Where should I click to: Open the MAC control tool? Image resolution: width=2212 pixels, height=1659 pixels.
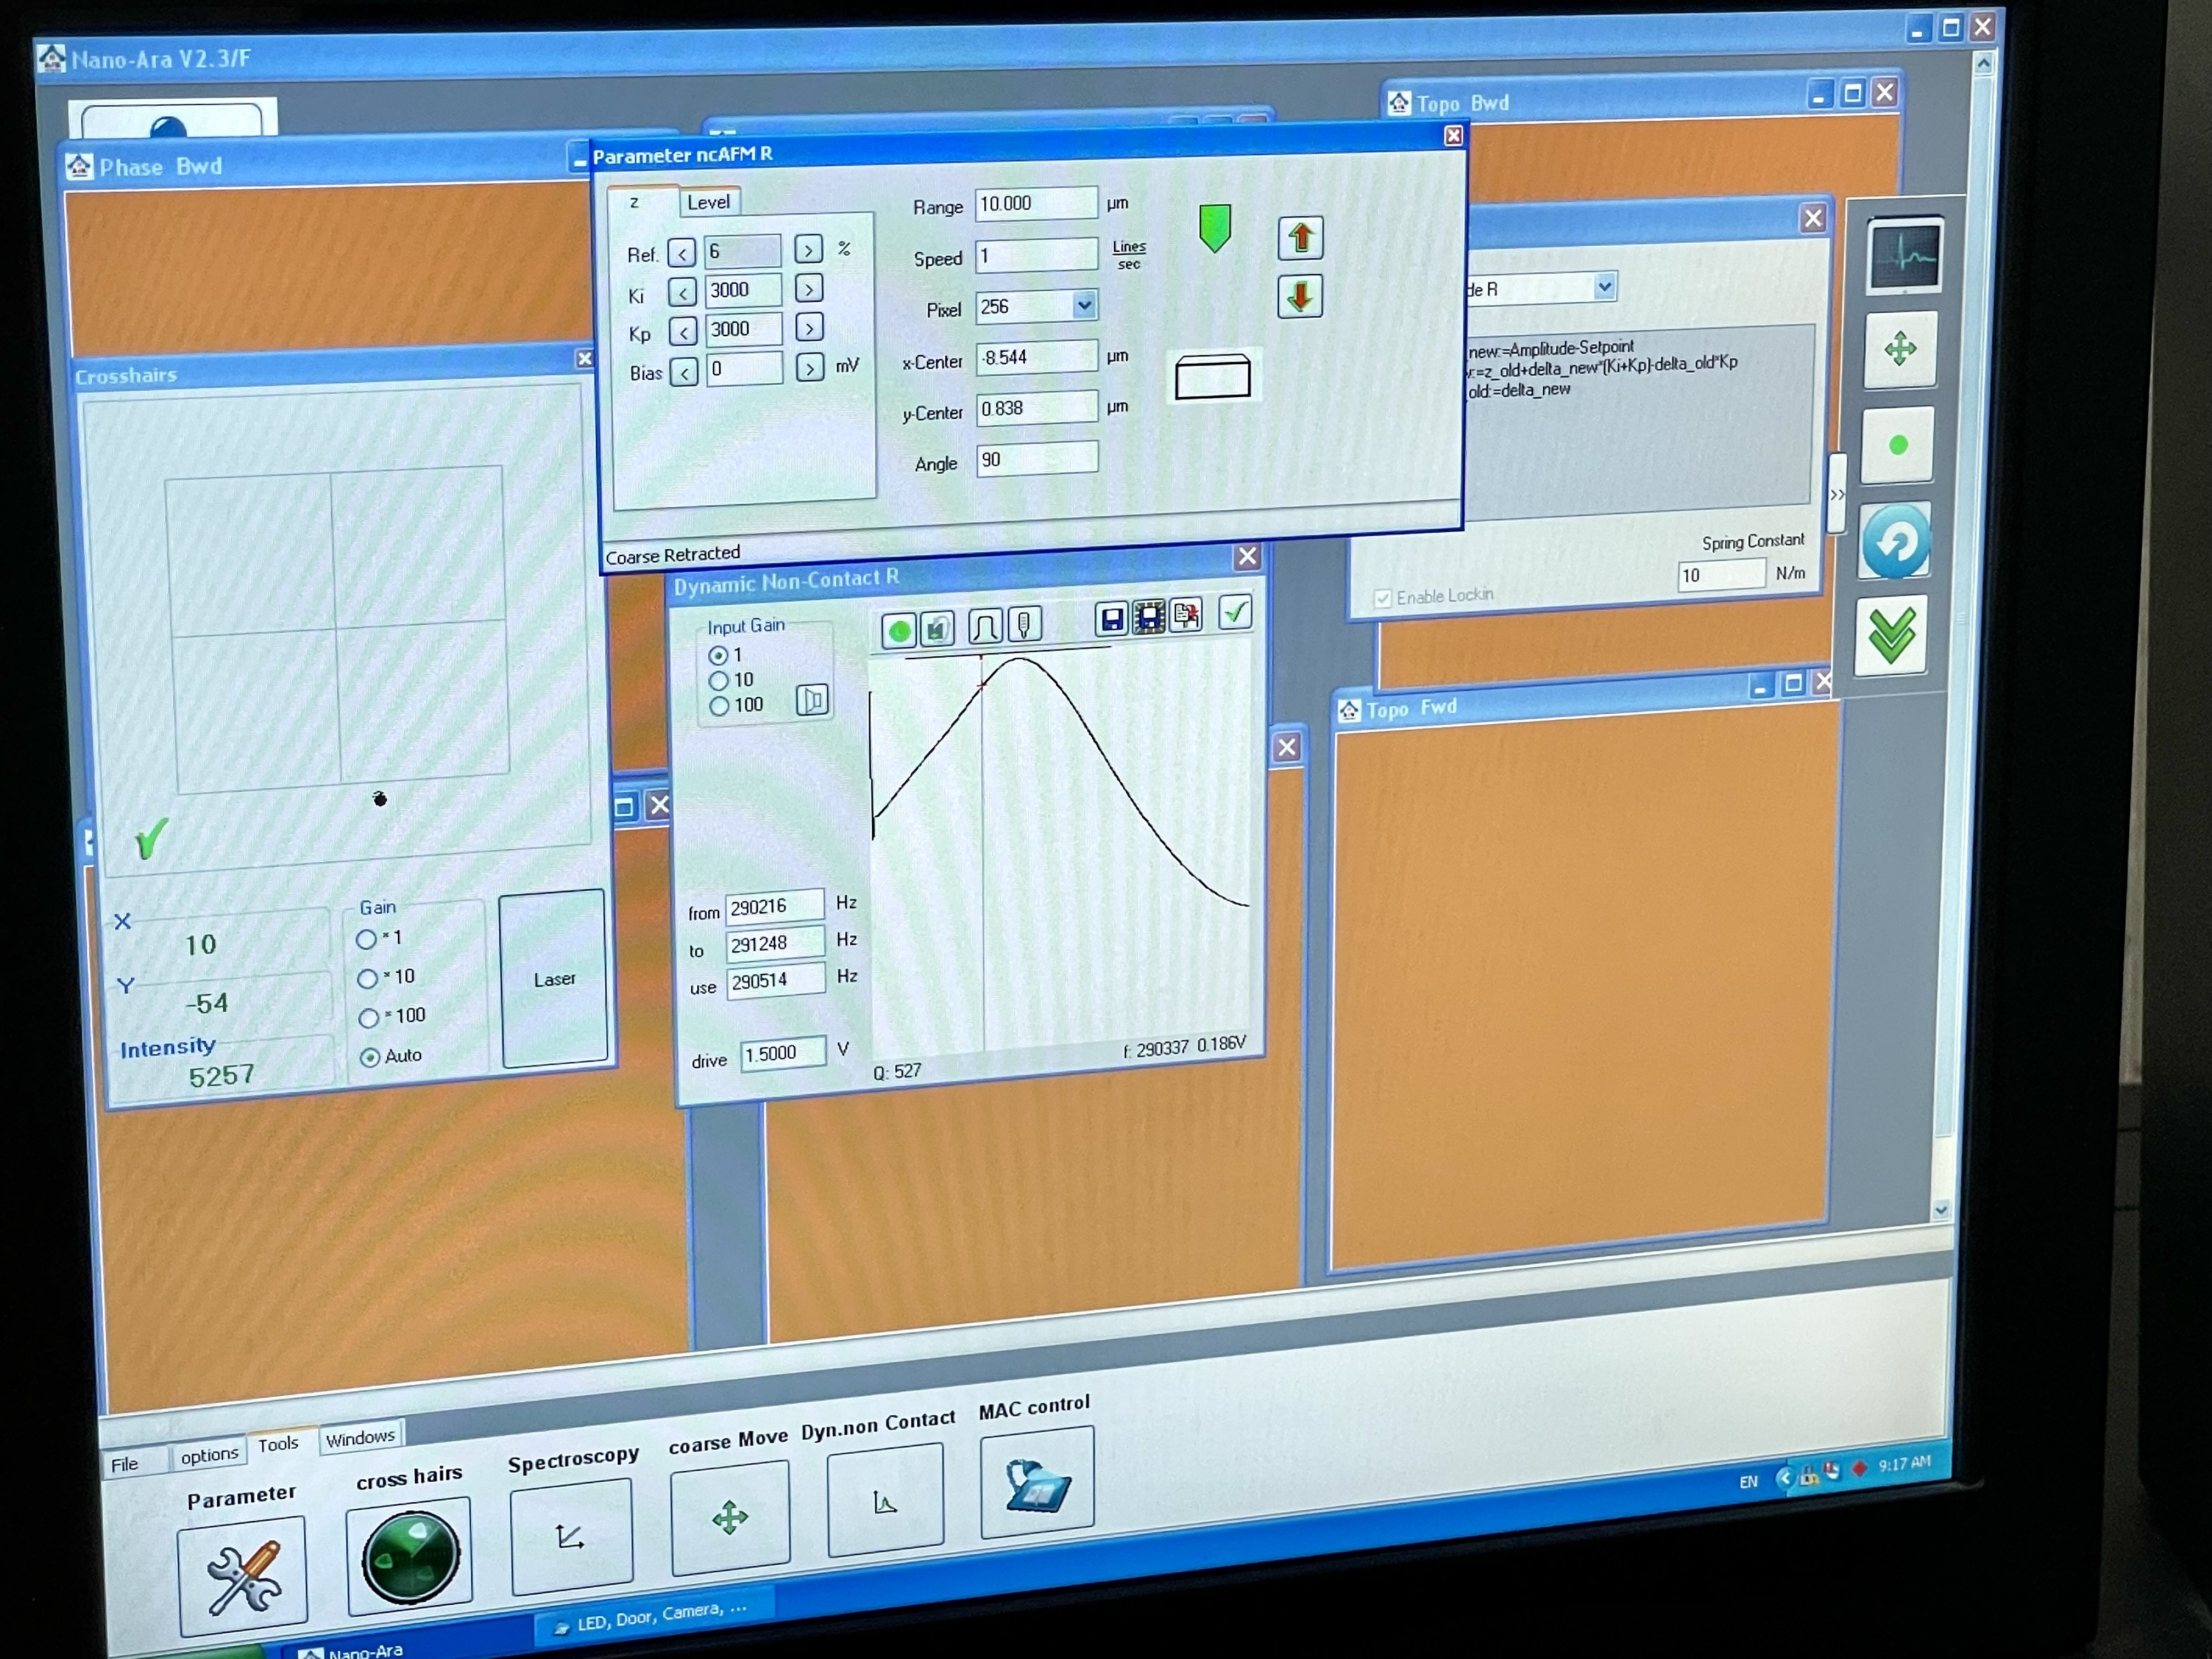(1037, 1483)
